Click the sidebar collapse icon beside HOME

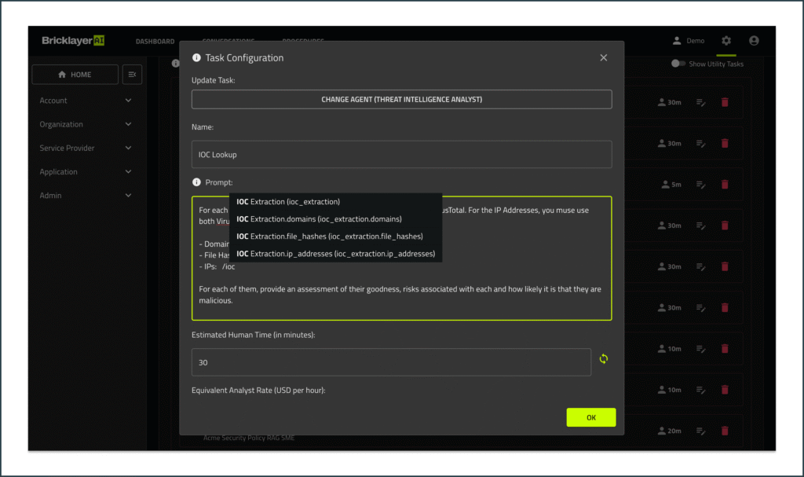coord(131,74)
